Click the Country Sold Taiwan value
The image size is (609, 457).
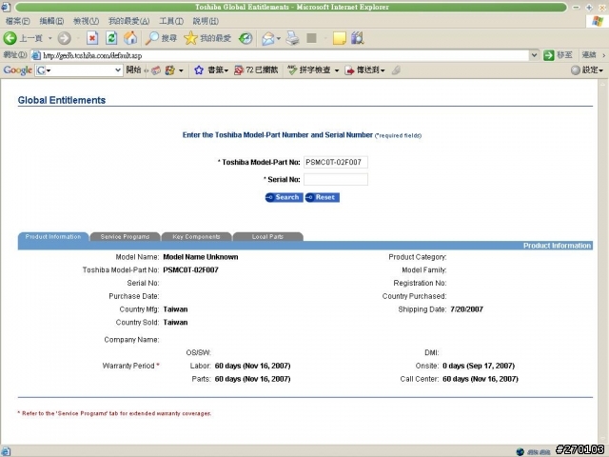click(x=175, y=323)
